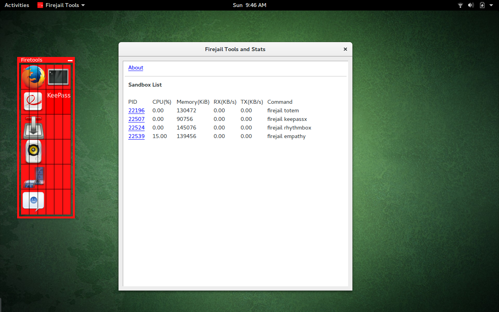Image resolution: width=499 pixels, height=312 pixels.
Task: Open the About link
Action: [136, 68]
